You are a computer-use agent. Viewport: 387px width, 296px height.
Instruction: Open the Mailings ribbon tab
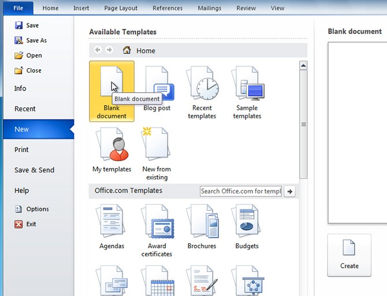click(208, 8)
